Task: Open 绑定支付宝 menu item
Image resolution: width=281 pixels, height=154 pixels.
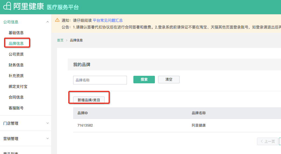Action: (x=18, y=87)
